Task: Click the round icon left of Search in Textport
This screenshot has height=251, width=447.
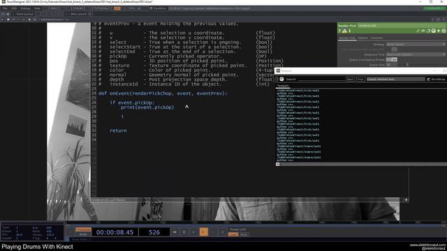Action: pos(281,79)
